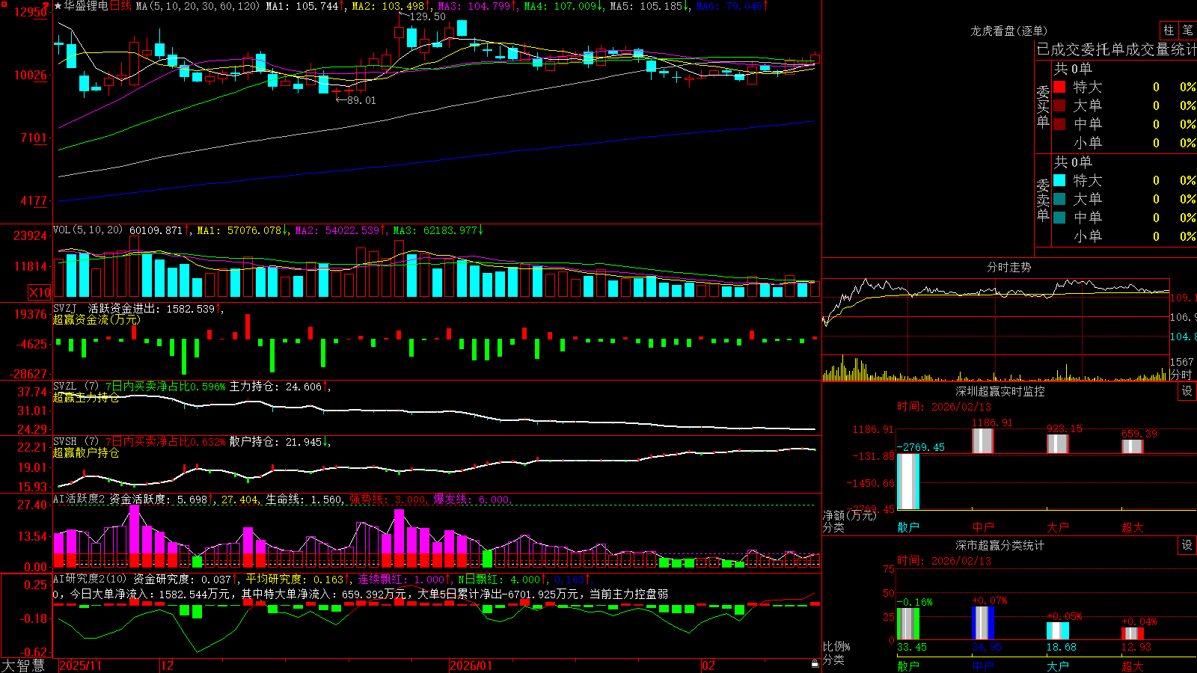
Task: Open 设 settings for 深圳超赢实时监控
Action: point(1187,391)
